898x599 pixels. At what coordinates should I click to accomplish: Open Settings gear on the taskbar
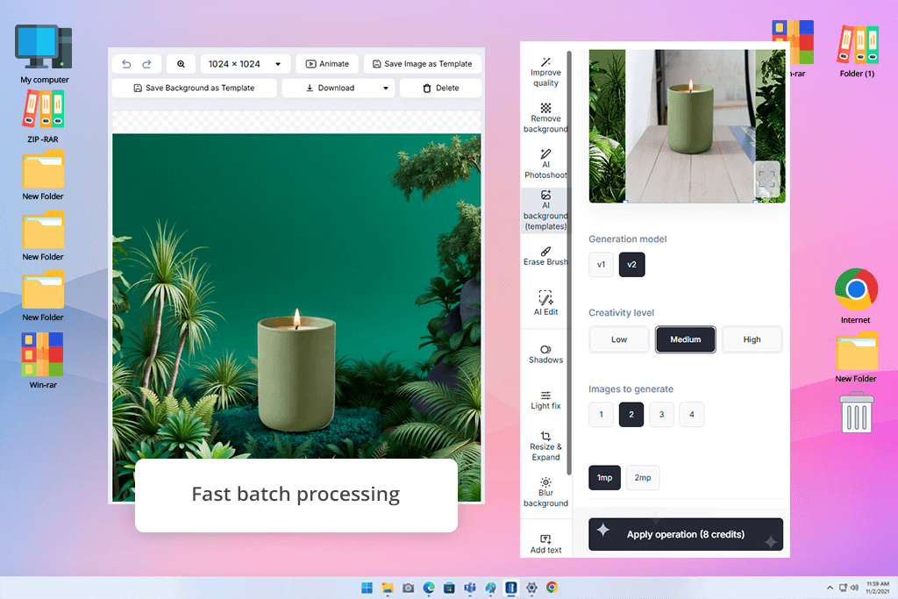tap(531, 588)
